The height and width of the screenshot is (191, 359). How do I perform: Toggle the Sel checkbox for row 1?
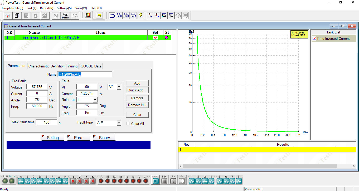[156, 38]
